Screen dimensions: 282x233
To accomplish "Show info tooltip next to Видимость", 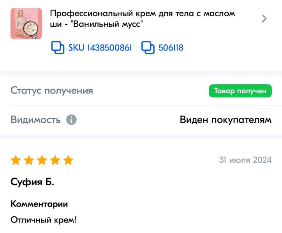I will (x=71, y=120).
